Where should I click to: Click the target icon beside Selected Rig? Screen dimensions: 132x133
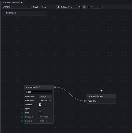(x=58, y=7)
